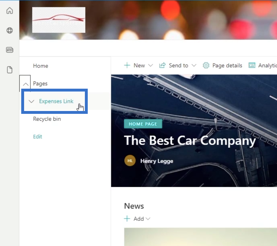The width and height of the screenshot is (277, 246).
Task: Go to Home in site navigation
Action: tap(40, 66)
